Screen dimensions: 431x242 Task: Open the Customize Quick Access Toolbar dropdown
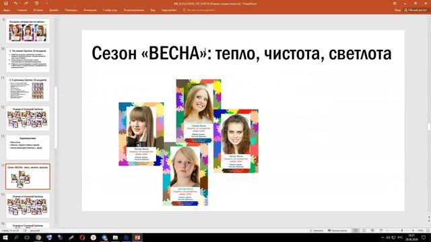point(46,3)
